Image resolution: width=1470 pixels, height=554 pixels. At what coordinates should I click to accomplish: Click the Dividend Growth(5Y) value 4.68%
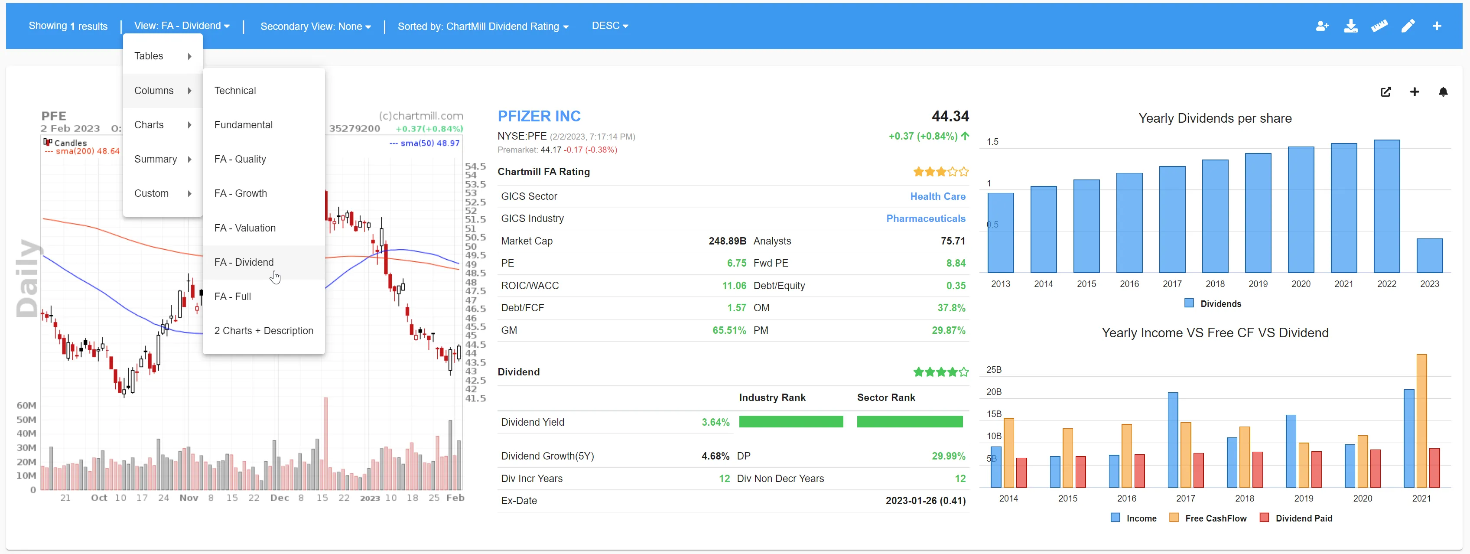(715, 456)
